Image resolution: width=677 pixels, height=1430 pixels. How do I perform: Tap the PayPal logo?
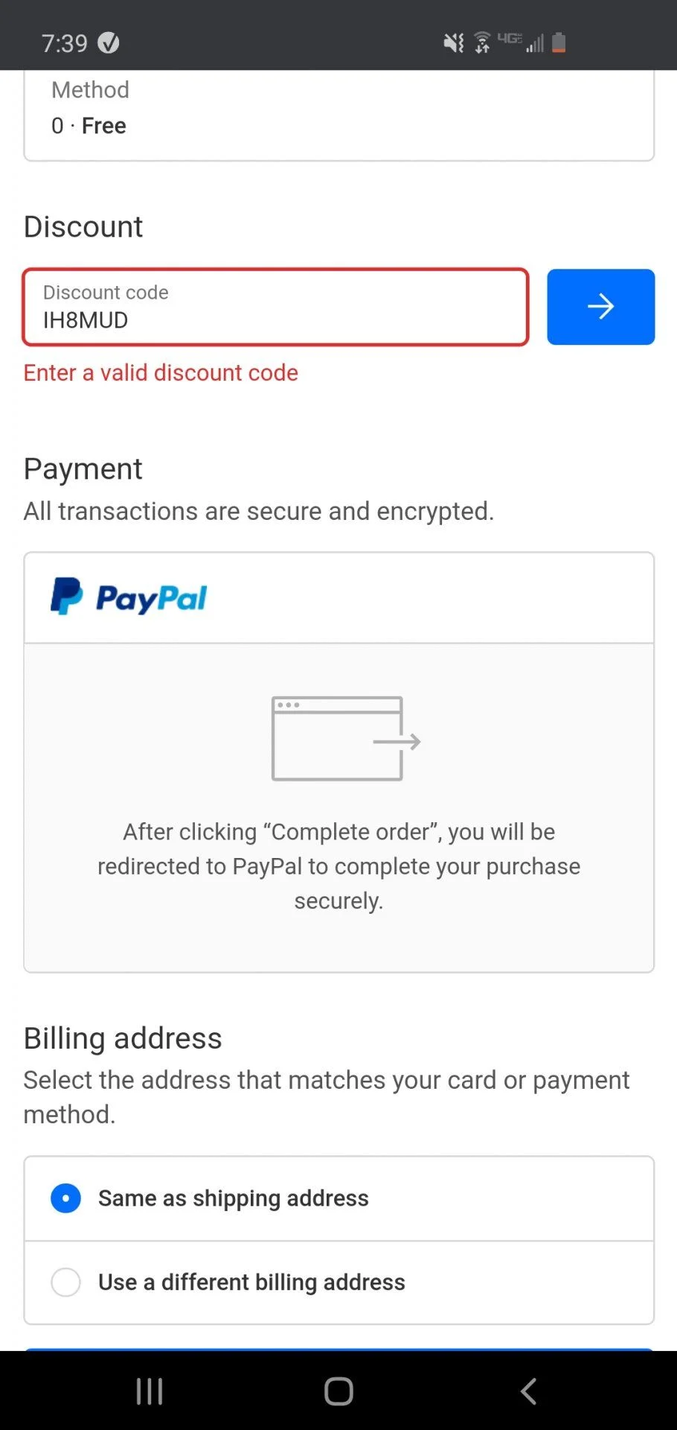pyautogui.click(x=129, y=597)
